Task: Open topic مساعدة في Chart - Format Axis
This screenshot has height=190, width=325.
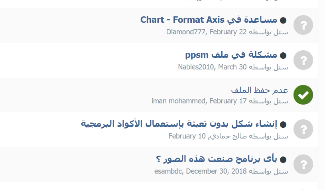Action: (209, 20)
